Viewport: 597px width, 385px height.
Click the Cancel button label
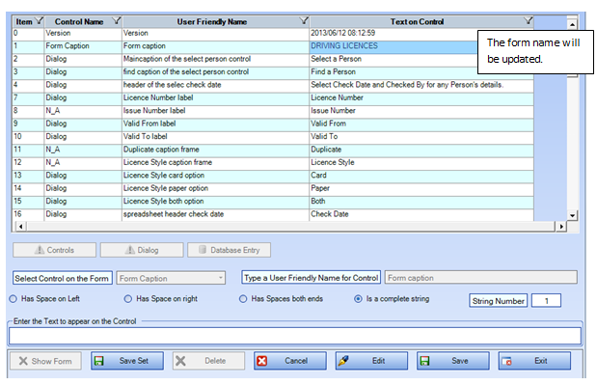[296, 361]
